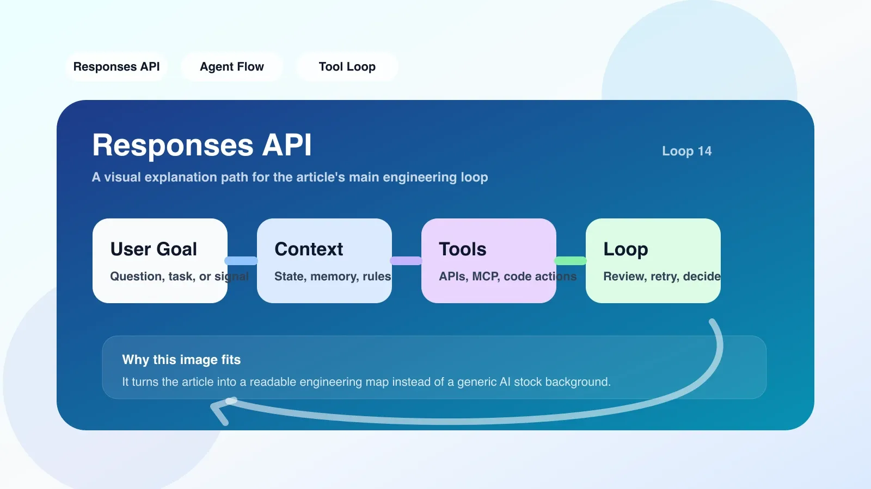This screenshot has height=489, width=871.
Task: Click the Loop 14 label
Action: click(x=686, y=151)
